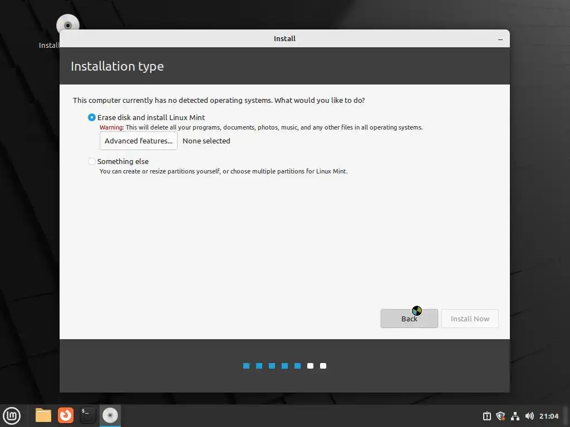The height and width of the screenshot is (427, 570).
Task: Click the Install Now button
Action: [x=470, y=319]
